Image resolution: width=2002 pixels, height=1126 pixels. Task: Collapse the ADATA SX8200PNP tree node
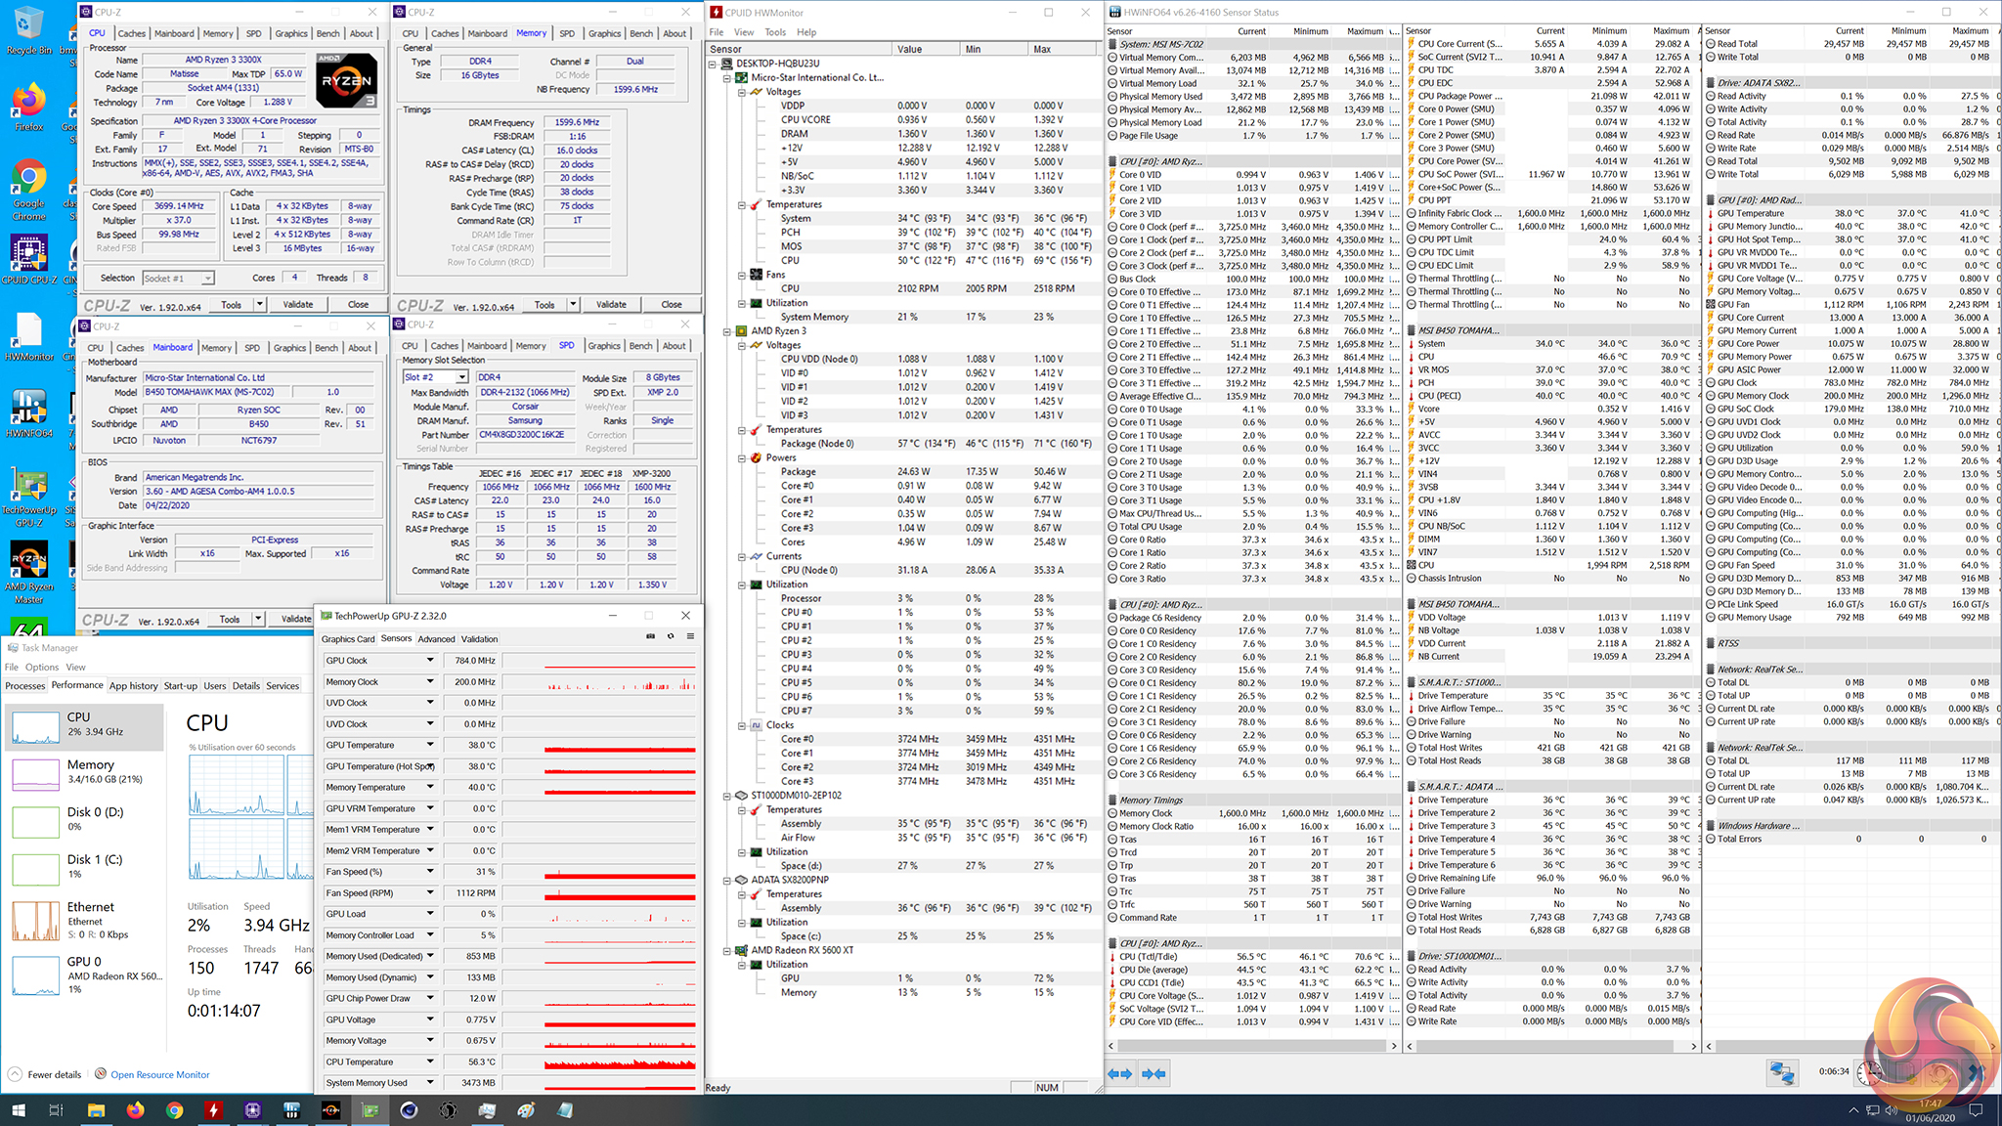pos(727,880)
